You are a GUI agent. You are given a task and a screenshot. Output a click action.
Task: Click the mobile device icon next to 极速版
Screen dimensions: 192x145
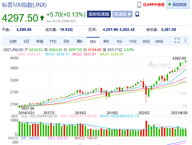[137, 14]
